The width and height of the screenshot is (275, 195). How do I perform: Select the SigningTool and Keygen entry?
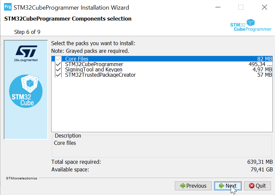pyautogui.click(x=94, y=70)
